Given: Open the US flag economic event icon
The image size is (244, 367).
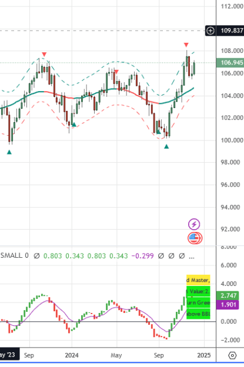Looking at the screenshot, I should [x=195, y=238].
